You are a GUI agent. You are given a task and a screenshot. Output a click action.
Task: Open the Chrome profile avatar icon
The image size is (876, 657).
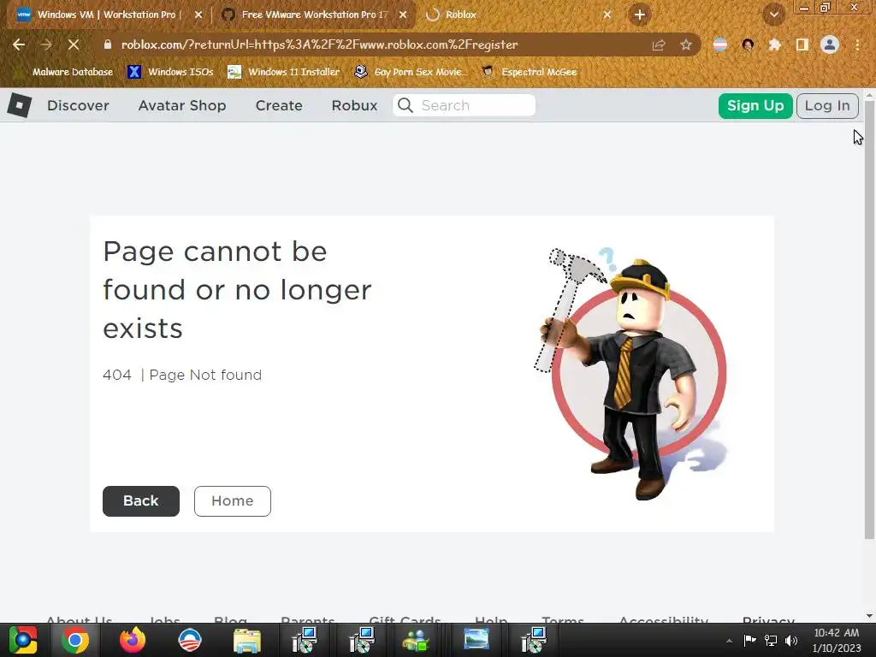[830, 44]
